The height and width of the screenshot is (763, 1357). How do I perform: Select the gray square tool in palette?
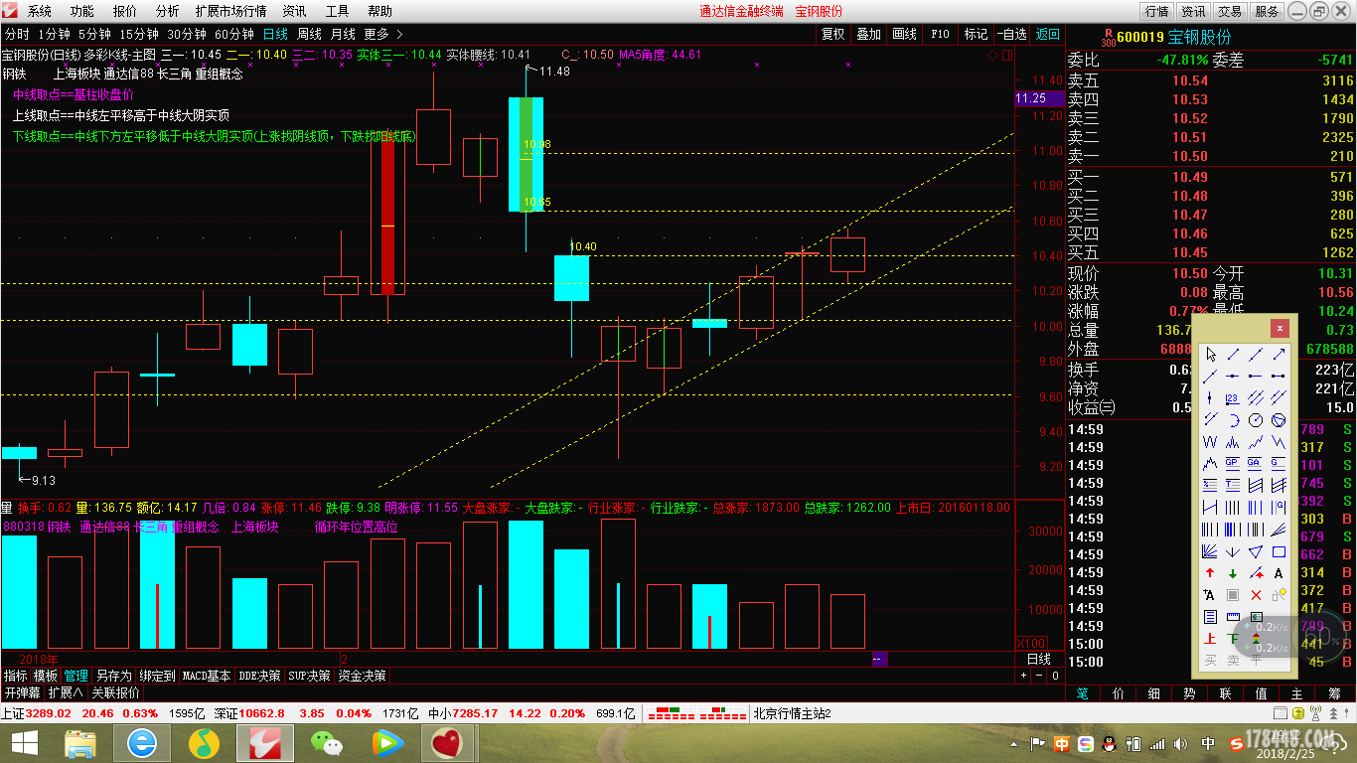pos(1233,595)
